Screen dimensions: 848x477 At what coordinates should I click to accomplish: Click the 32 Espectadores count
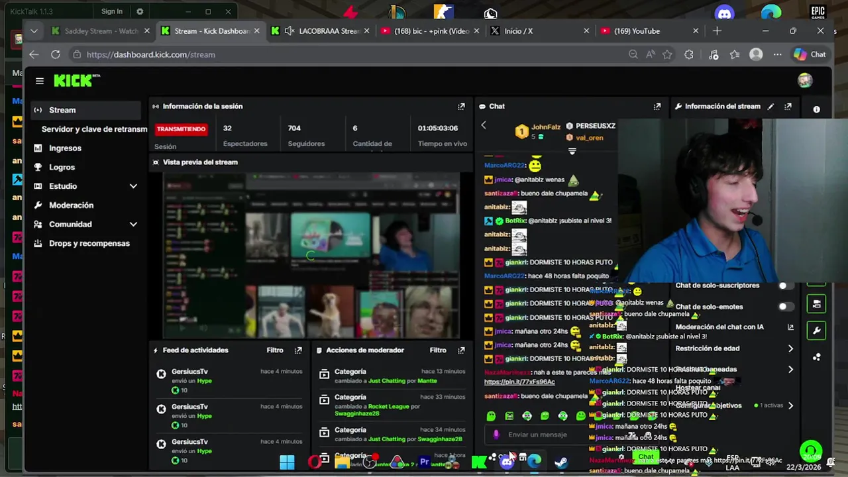[227, 128]
